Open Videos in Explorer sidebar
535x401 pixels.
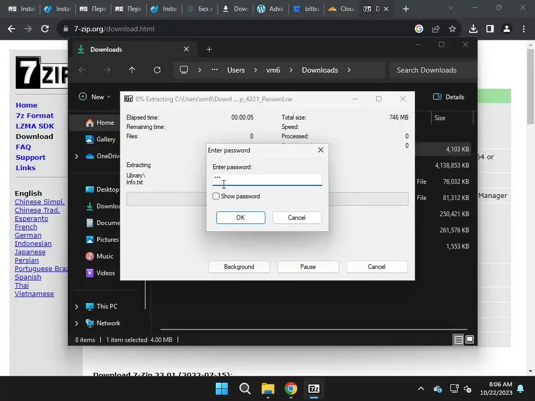(x=100, y=273)
